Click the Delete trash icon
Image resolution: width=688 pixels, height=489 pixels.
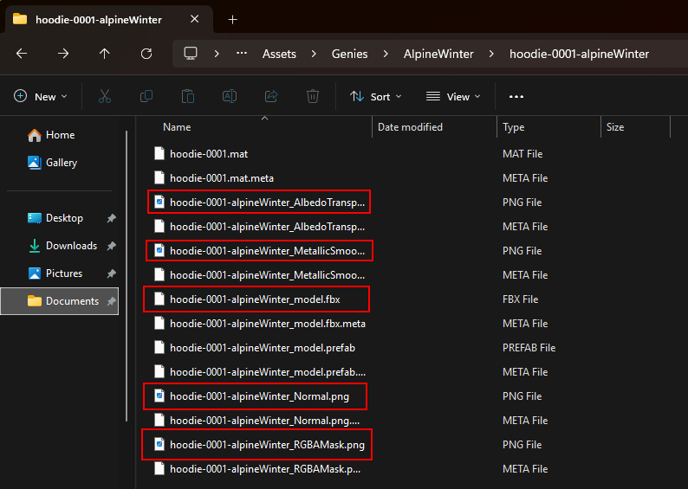313,96
